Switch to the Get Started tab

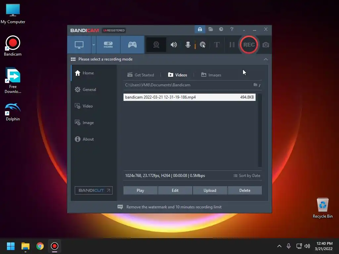140,75
